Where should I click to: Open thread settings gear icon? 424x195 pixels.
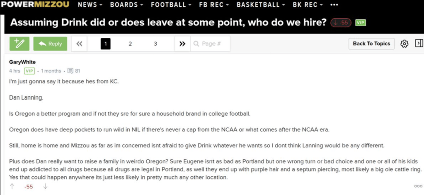405,44
